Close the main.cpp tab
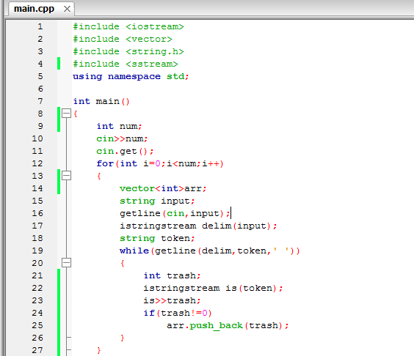 (x=67, y=9)
